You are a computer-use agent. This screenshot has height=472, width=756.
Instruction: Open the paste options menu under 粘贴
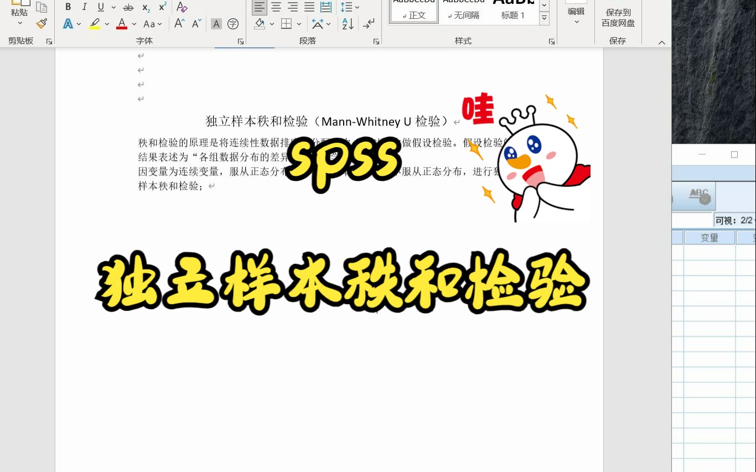click(x=19, y=22)
